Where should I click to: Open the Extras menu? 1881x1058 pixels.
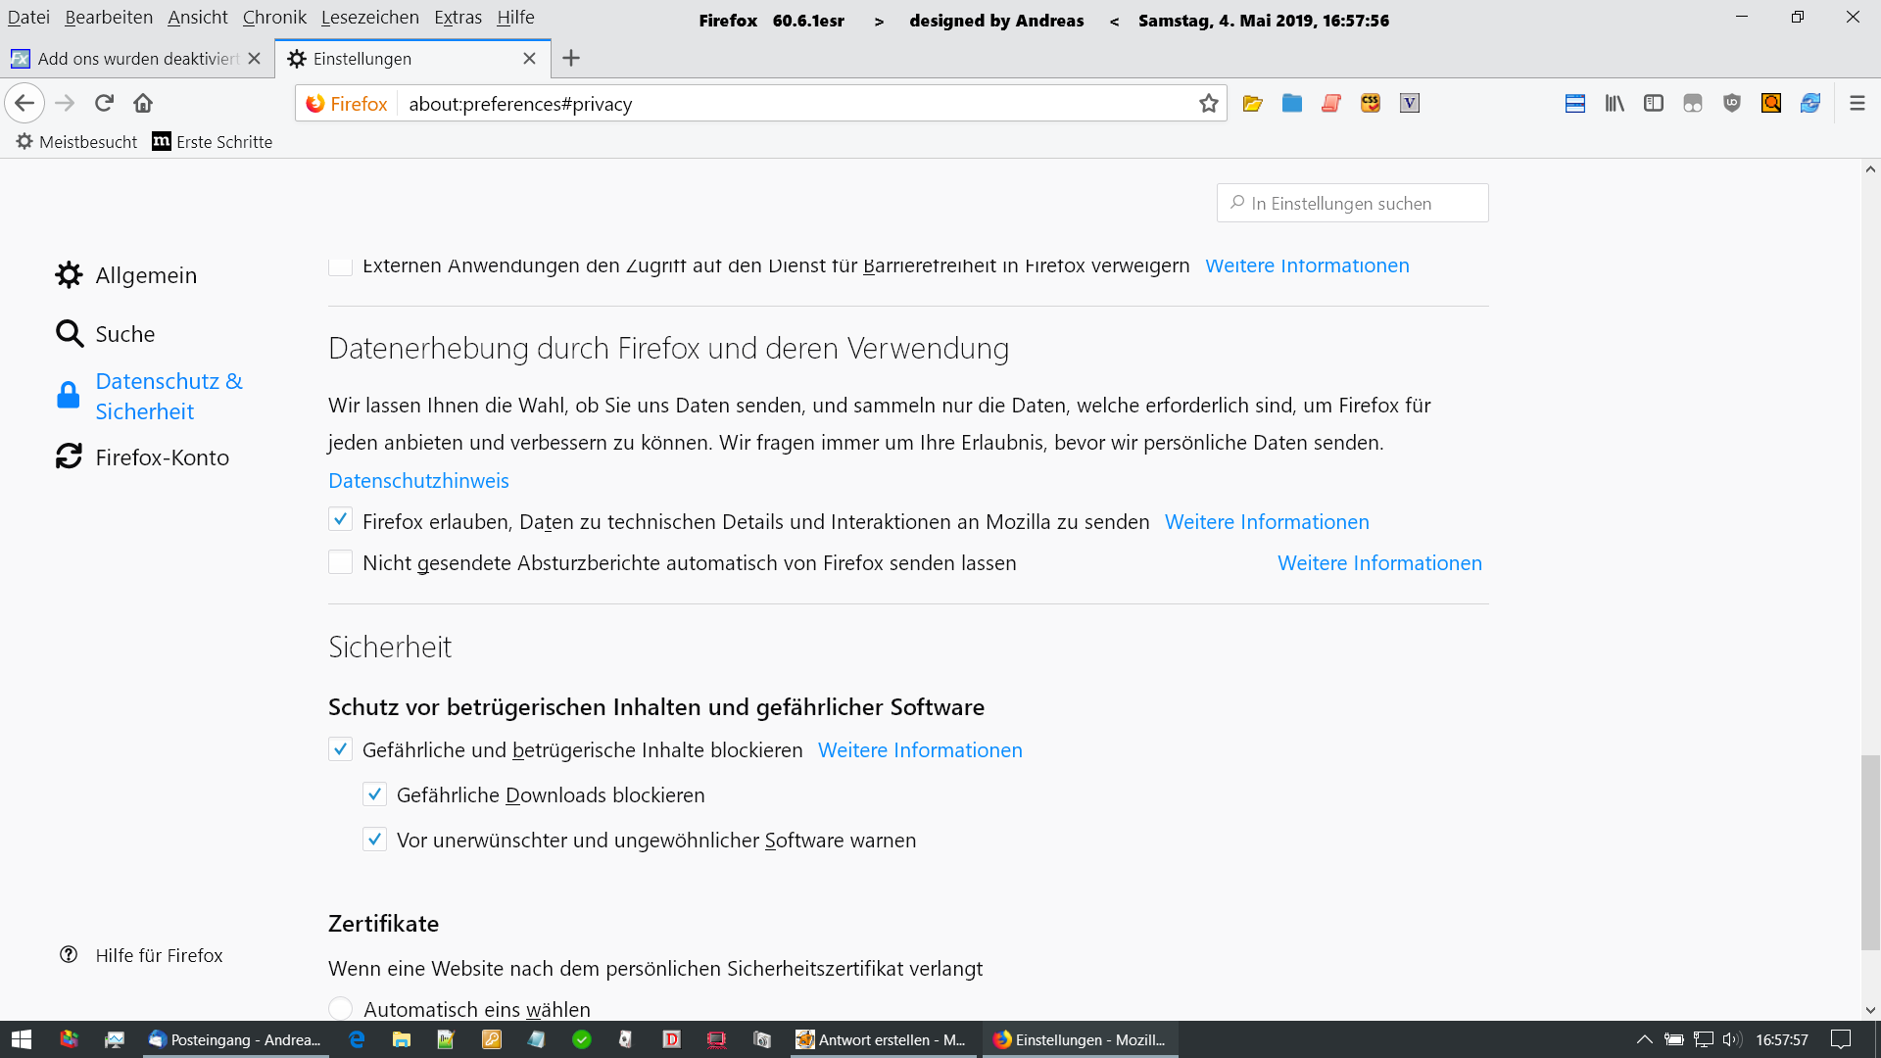point(458,17)
